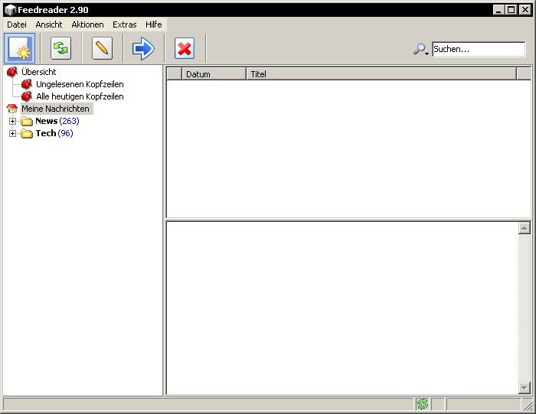Click the ladybug icon beside Alle heutigen Kopfzeilen

pyautogui.click(x=26, y=96)
